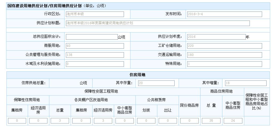272x127 pixels.
Task: Select the 商服用地 input box
Action: click(x=95, y=46)
